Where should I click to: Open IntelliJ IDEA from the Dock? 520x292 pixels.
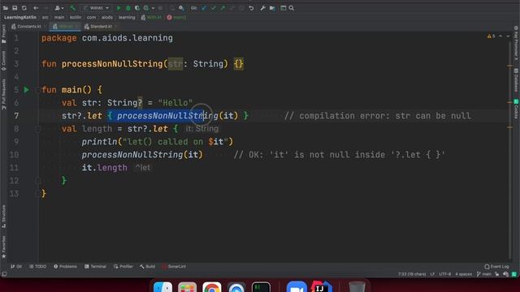coord(321,287)
